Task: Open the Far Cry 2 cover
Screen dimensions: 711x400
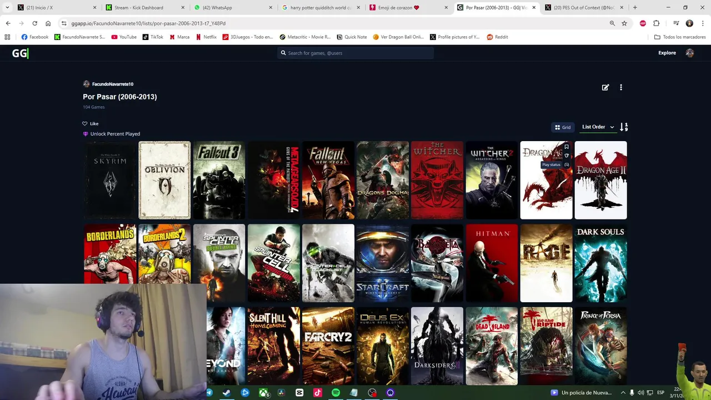Action: tap(328, 346)
